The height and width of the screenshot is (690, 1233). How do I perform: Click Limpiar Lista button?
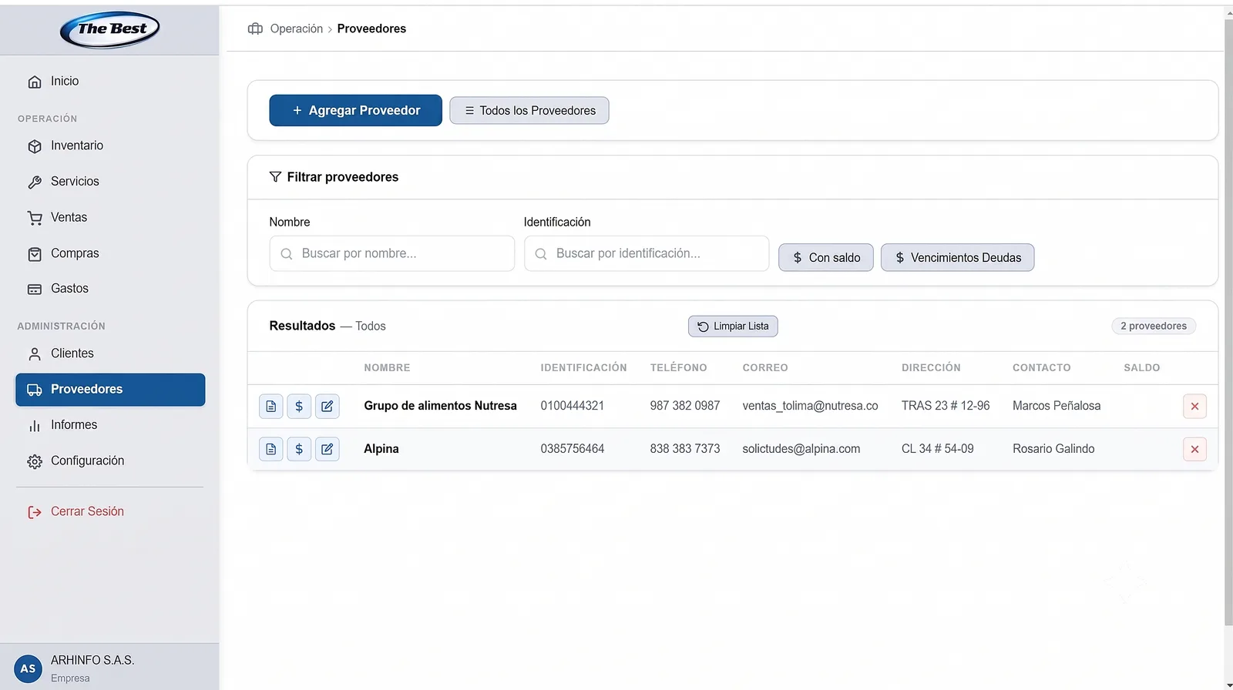[x=733, y=327]
